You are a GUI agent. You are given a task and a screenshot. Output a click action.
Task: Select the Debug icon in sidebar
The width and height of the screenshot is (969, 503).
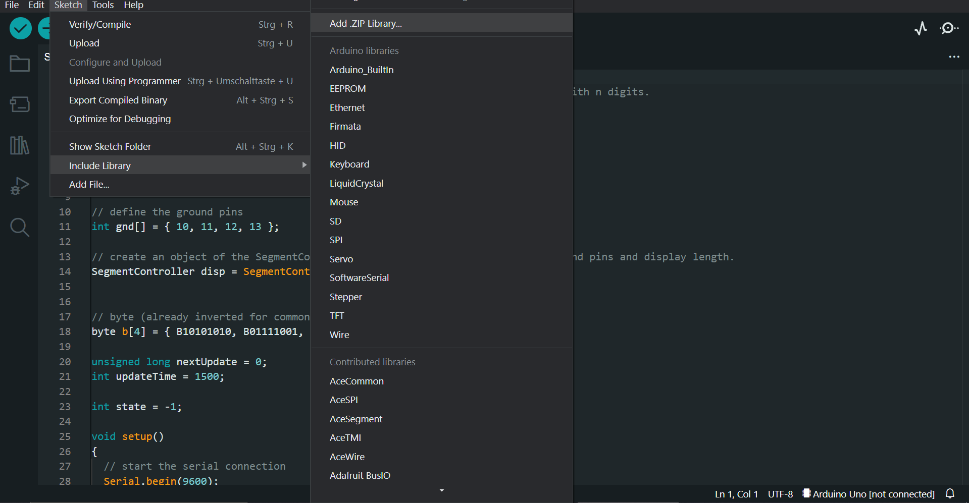pyautogui.click(x=19, y=186)
